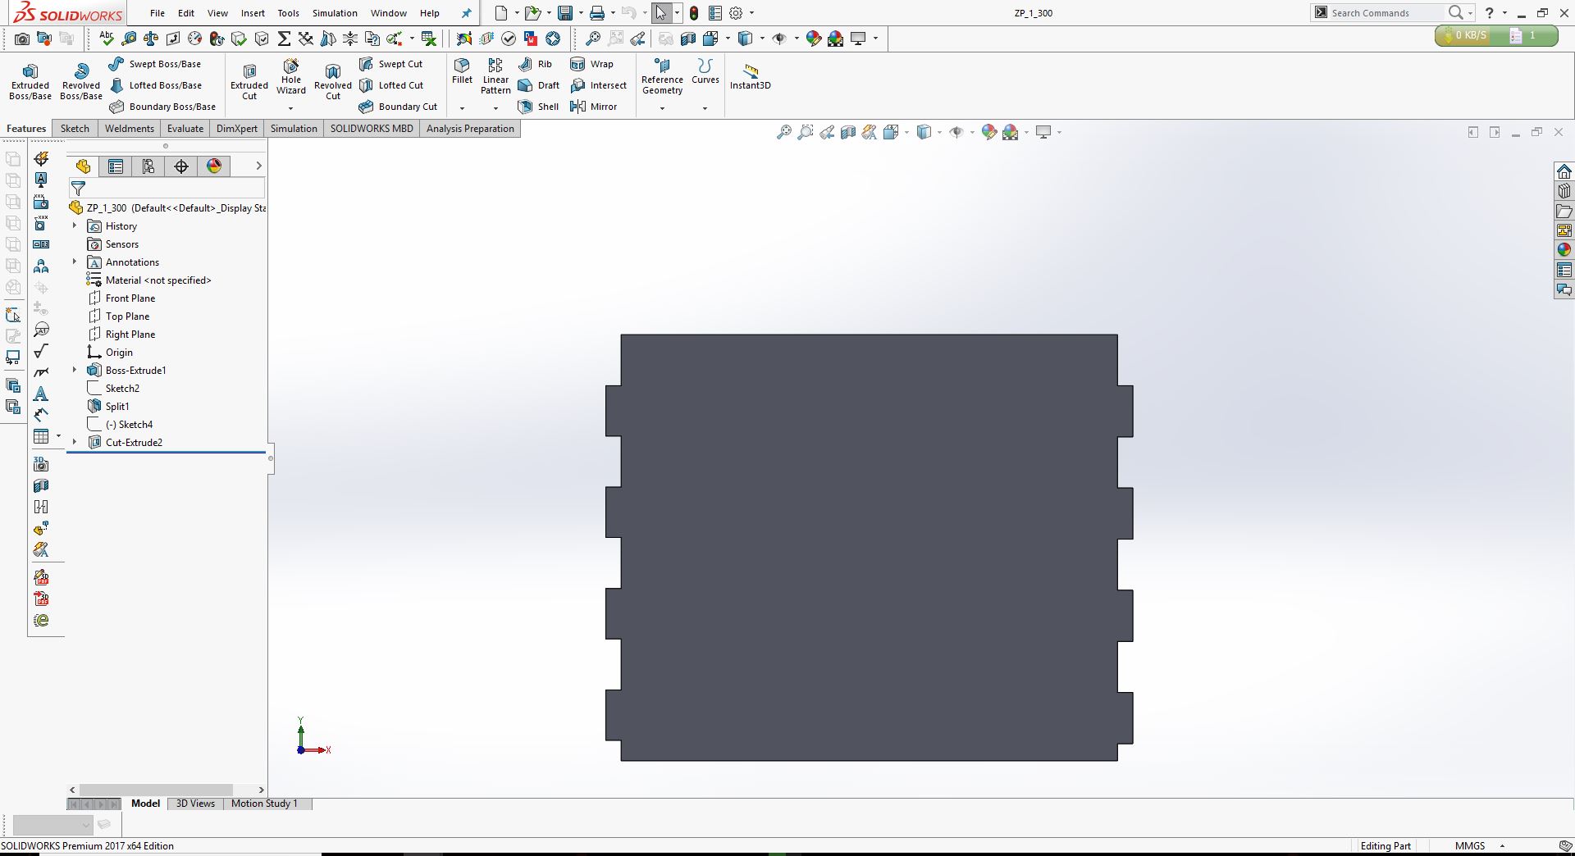Select the Rib tool
Image resolution: width=1575 pixels, height=856 pixels.
pyautogui.click(x=536, y=64)
